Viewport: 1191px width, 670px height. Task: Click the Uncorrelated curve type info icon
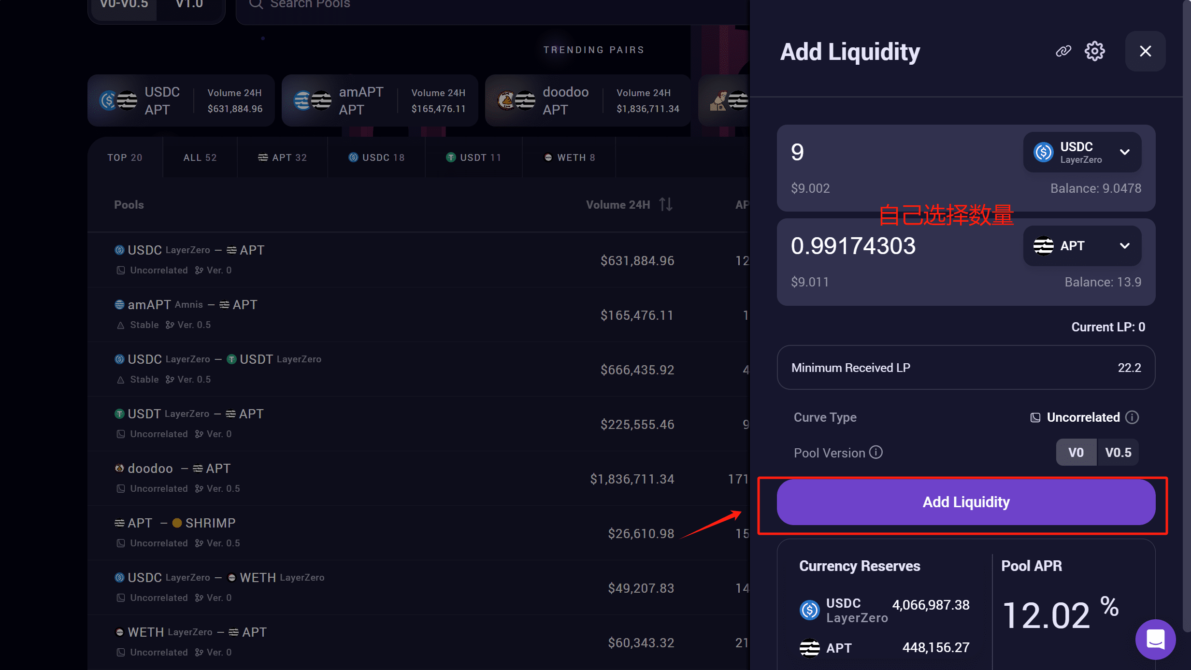point(1133,417)
